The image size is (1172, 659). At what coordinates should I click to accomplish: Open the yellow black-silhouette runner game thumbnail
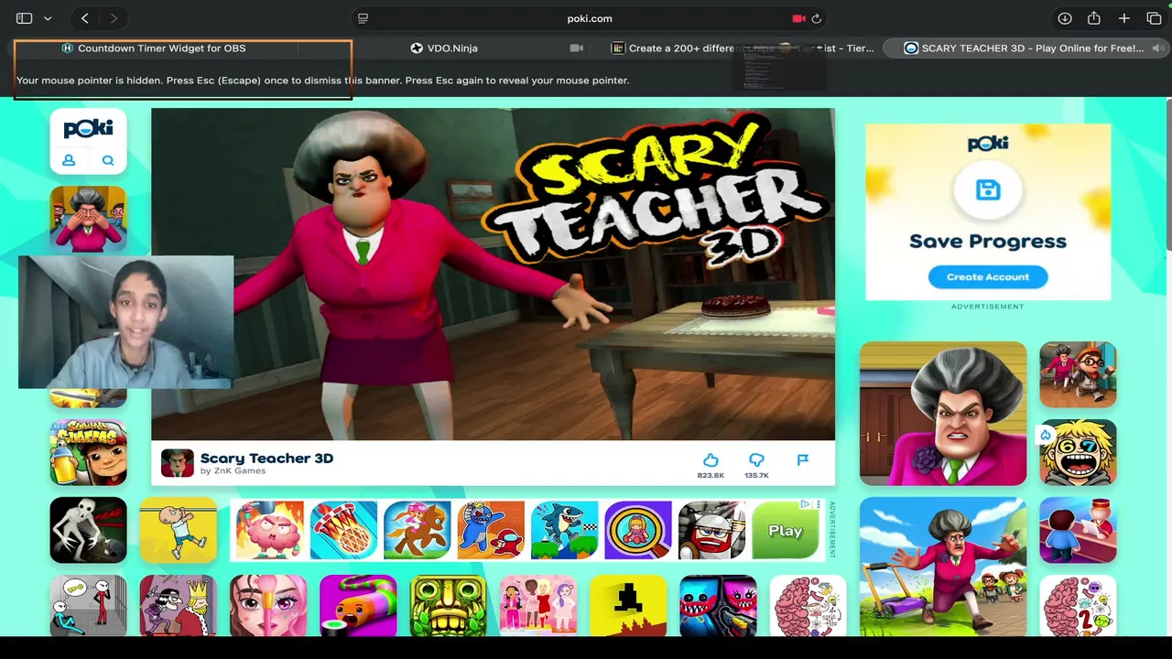627,605
